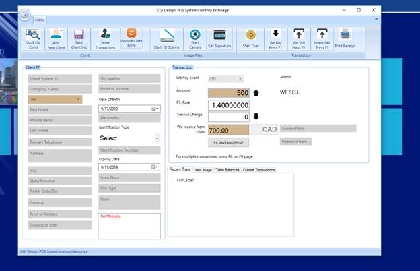Open the Expiry Date calendar picker
The image size is (420, 271).
point(155,167)
